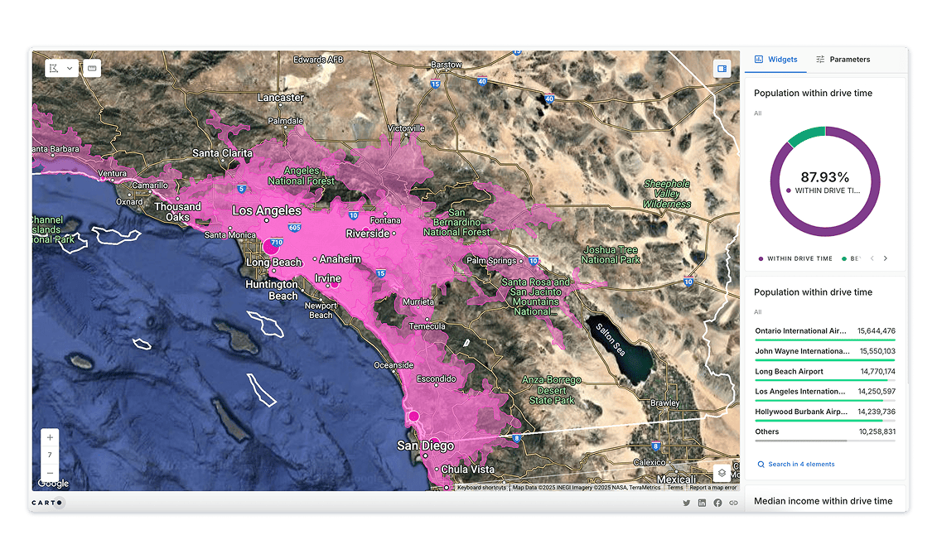This screenshot has width=937, height=559.
Task: Click the CARTO logo
Action: [x=46, y=502]
